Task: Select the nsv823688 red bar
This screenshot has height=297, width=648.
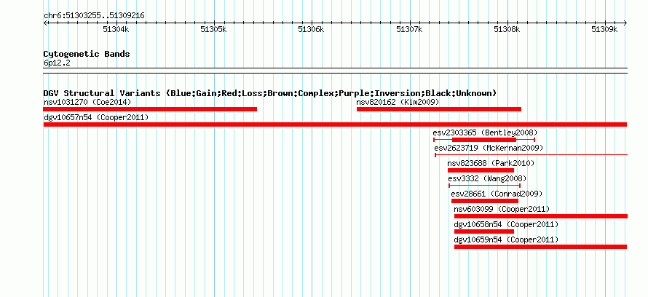Action: point(481,170)
